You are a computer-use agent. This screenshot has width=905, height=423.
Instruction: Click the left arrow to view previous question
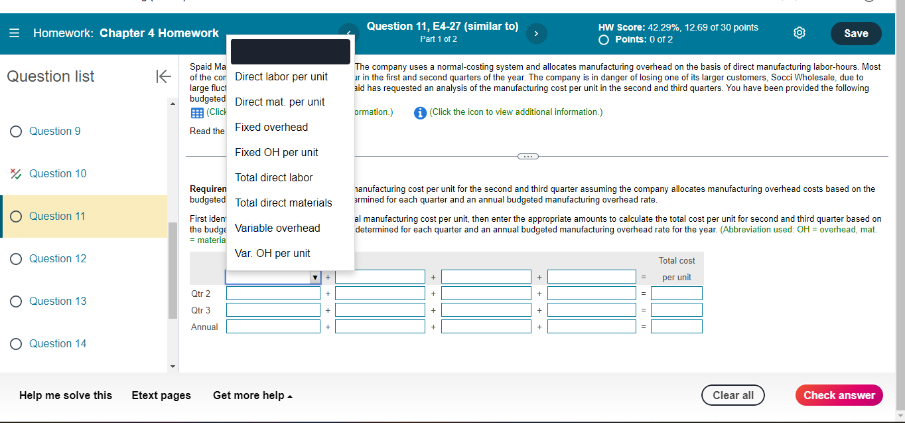[x=349, y=32]
